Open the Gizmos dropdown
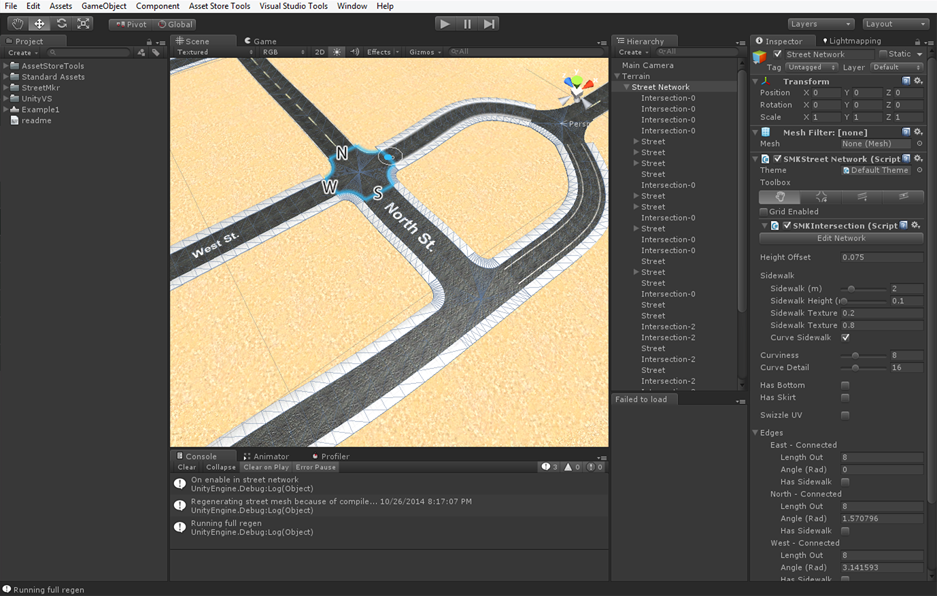This screenshot has width=937, height=596. pos(425,52)
